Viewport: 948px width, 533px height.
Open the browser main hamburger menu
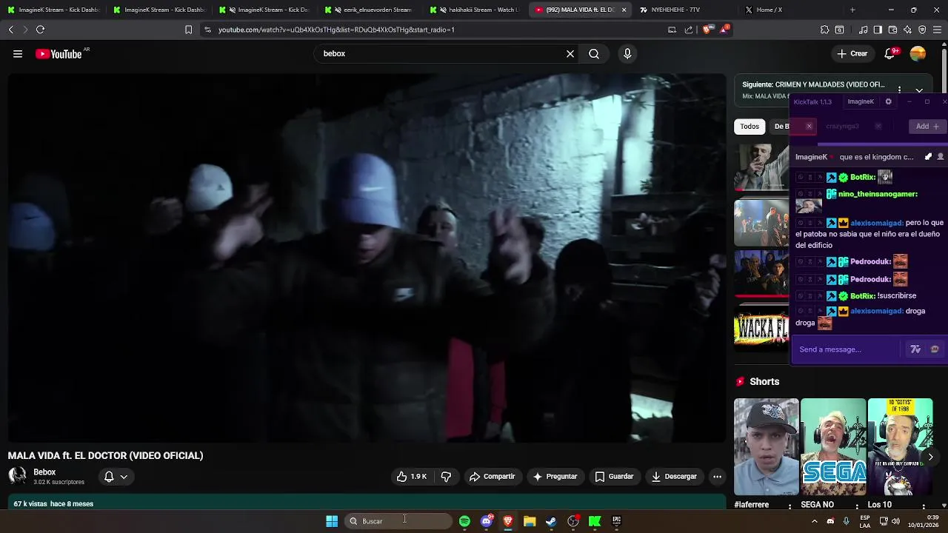[x=938, y=30]
